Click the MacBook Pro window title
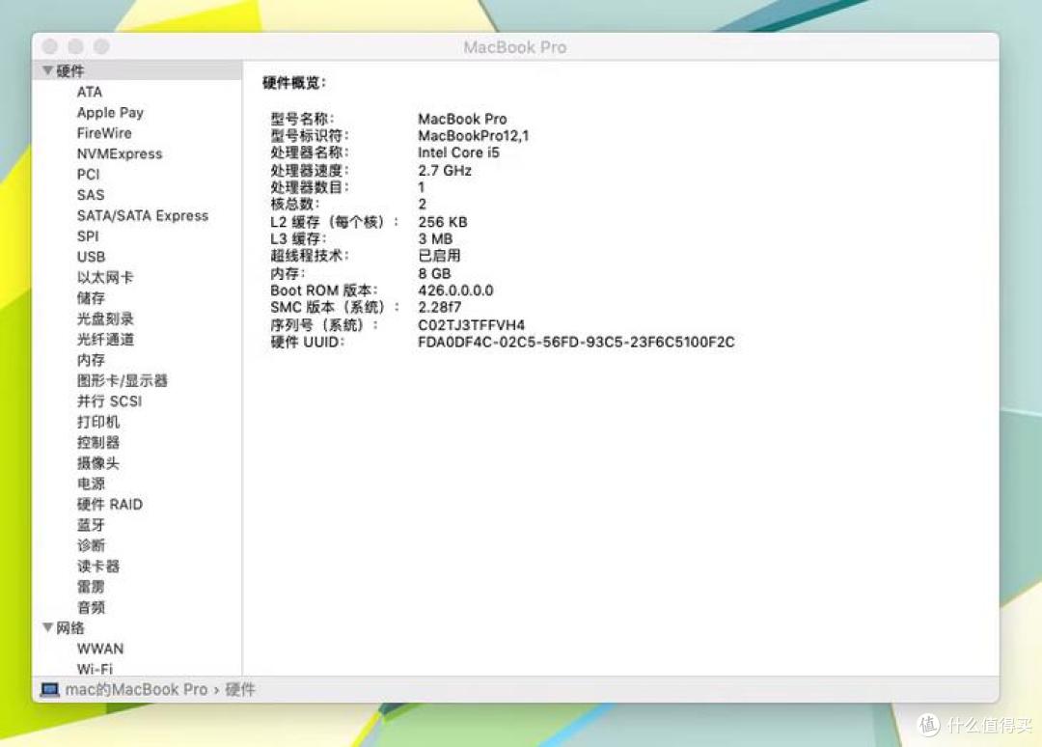The image size is (1042, 747). point(515,47)
